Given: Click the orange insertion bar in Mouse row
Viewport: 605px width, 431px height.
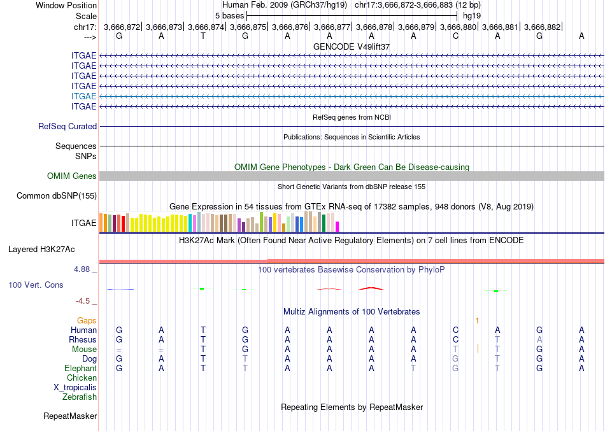Looking at the screenshot, I should click(x=478, y=349).
